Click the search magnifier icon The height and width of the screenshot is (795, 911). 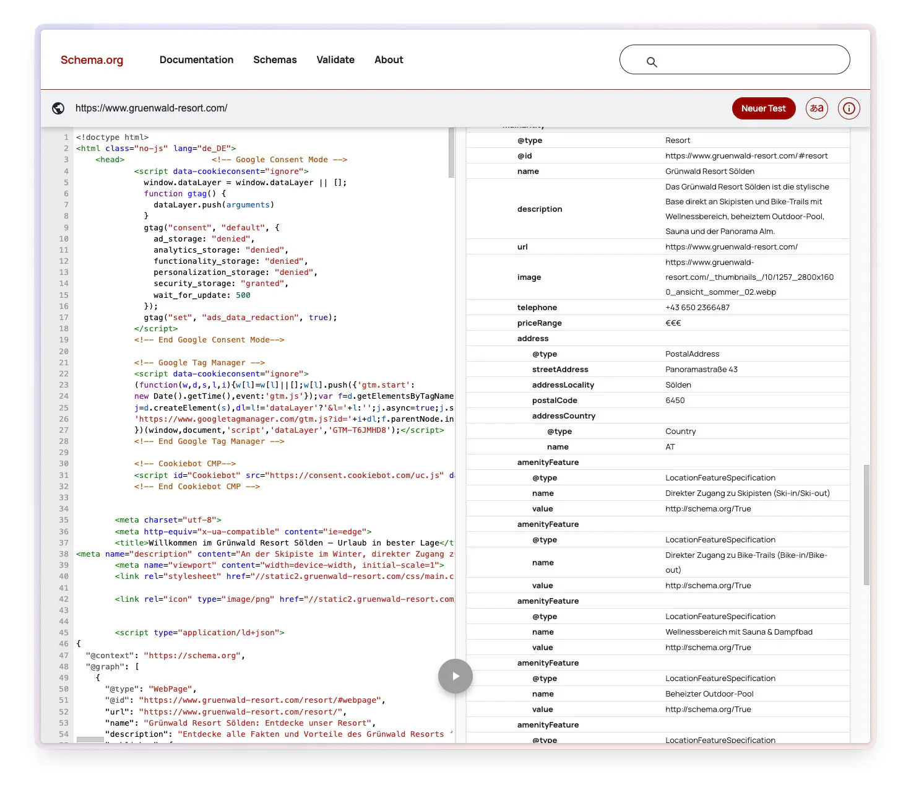[652, 62]
